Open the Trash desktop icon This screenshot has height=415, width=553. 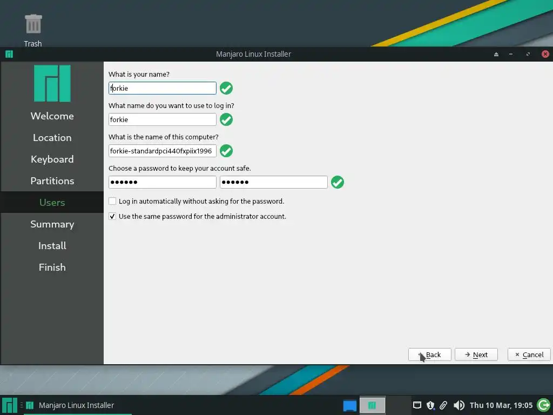click(x=33, y=30)
